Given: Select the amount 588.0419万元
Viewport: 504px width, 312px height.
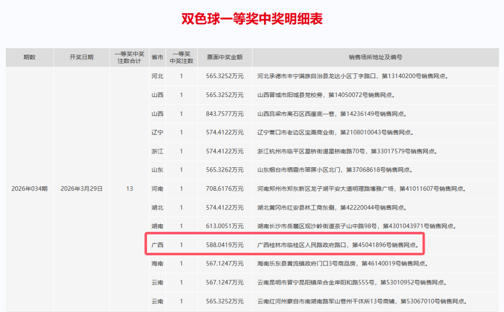Looking at the screenshot, I should 225,245.
